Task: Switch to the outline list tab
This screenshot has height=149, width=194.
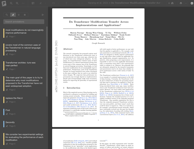Action: (19, 15)
